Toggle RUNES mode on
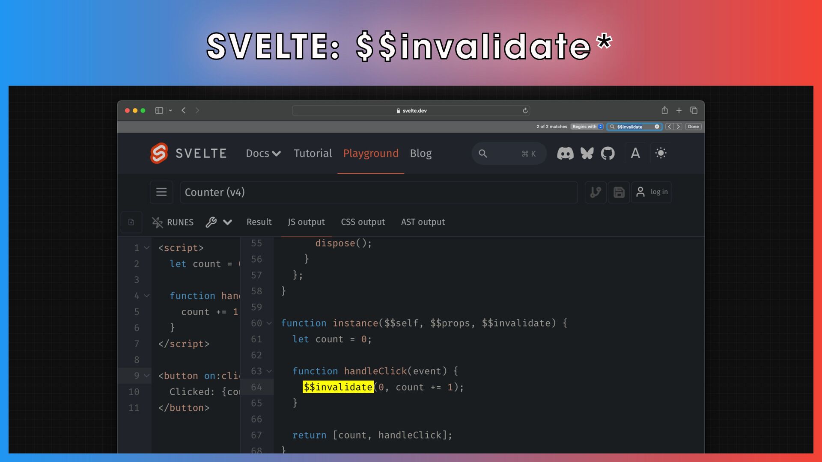Image resolution: width=822 pixels, height=462 pixels. tap(173, 222)
